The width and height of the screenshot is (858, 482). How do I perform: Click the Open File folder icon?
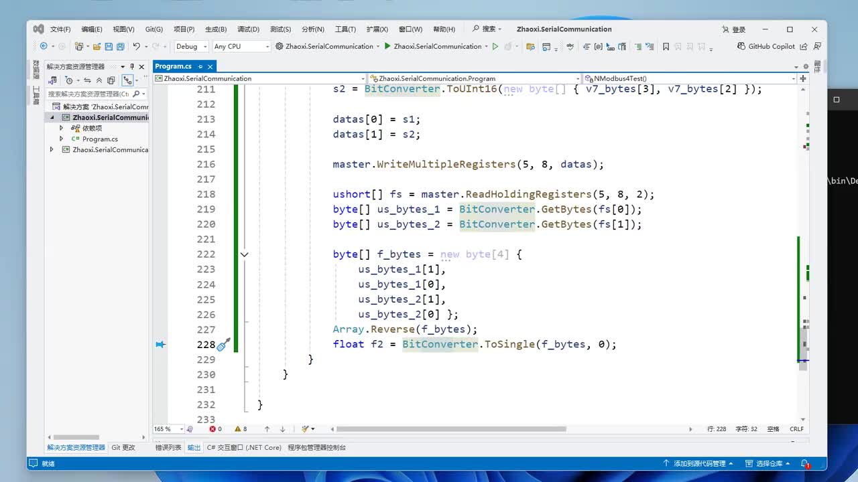(x=97, y=46)
